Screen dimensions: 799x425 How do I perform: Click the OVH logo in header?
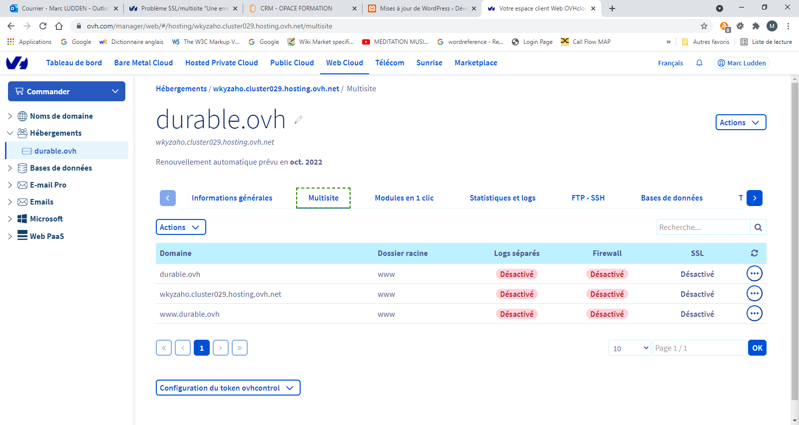(17, 63)
